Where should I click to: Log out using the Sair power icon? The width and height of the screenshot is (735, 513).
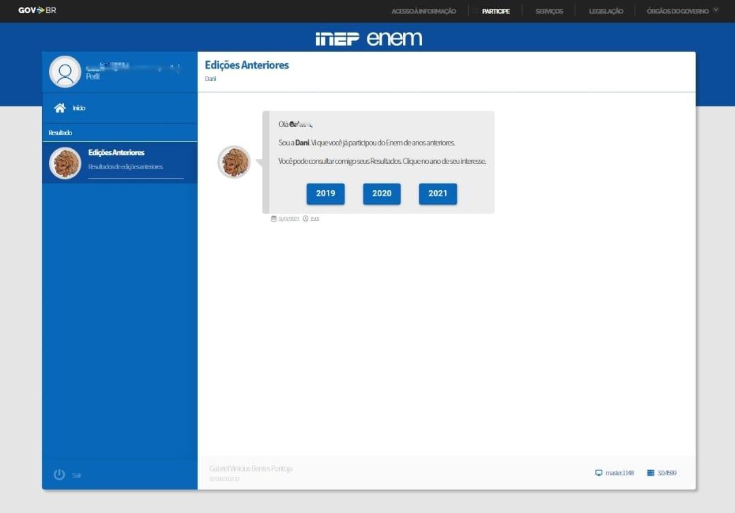pyautogui.click(x=59, y=474)
